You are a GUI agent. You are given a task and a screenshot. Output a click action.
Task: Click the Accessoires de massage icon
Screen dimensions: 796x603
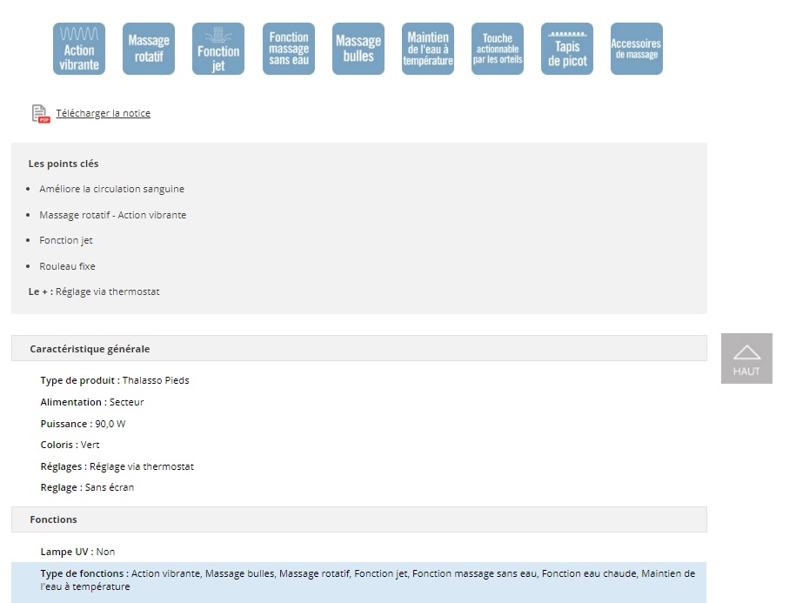point(637,49)
